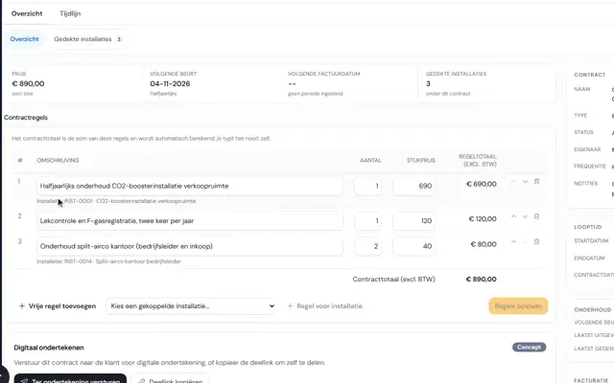Click the Stukprijs column header
Viewport: 614px width, 383px height.
click(420, 160)
